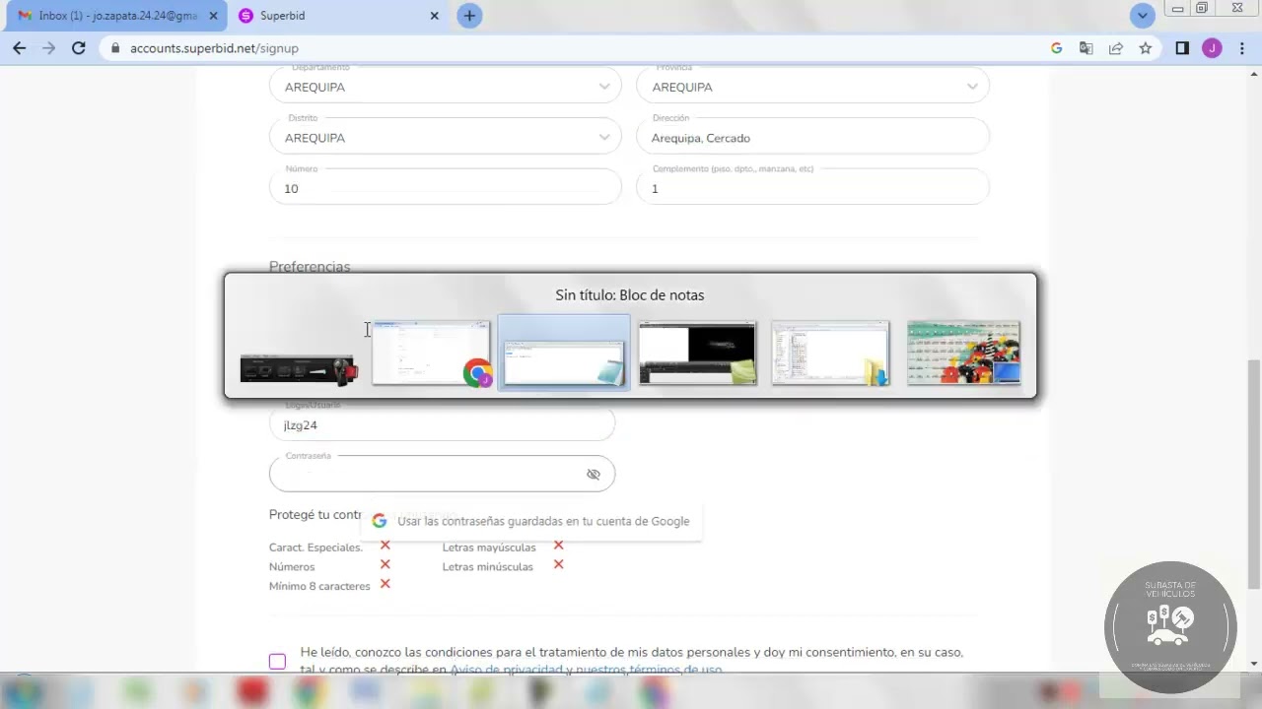Click the address bar URL accounts.superbid.net/signup
The width and height of the screenshot is (1262, 709).
pyautogui.click(x=214, y=47)
